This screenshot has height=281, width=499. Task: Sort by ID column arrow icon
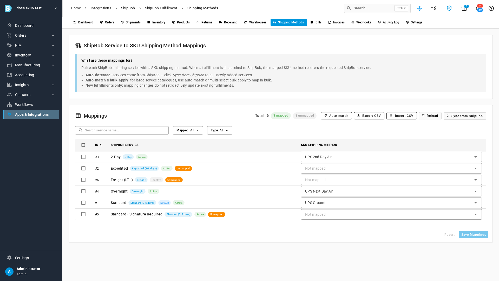point(101,145)
